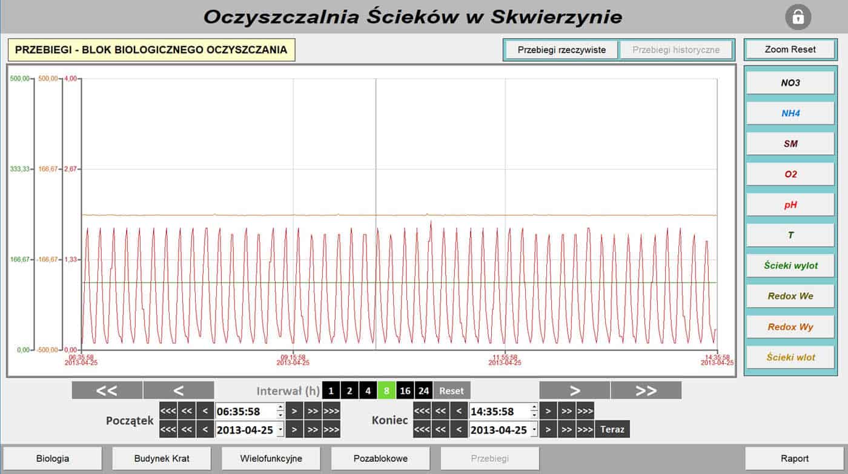Toggle the NO3 trend series
This screenshot has width=848, height=474.
(790, 83)
